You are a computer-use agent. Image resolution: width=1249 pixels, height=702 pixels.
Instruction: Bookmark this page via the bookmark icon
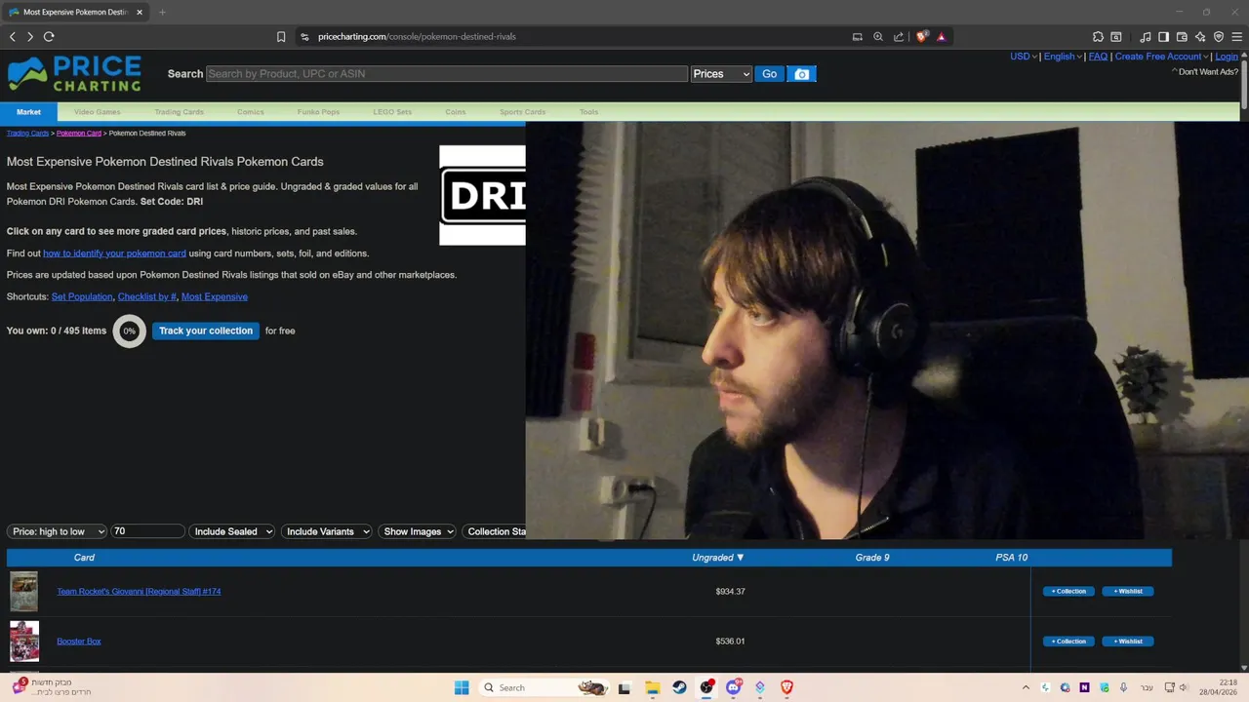coord(281,37)
